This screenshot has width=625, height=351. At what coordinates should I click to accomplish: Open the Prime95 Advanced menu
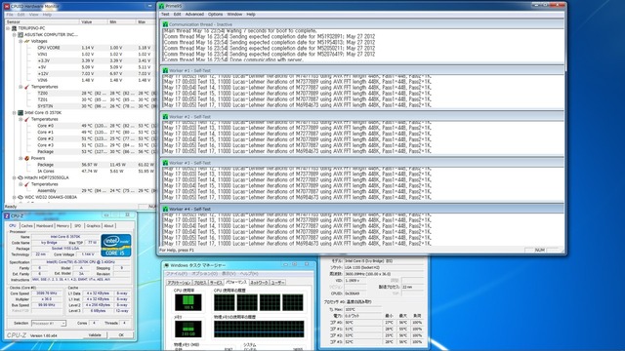click(x=194, y=15)
